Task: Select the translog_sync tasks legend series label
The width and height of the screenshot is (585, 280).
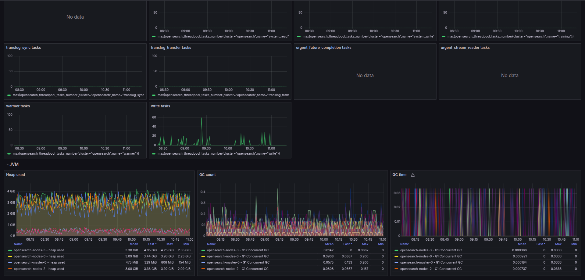Action: [x=78, y=95]
